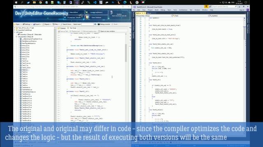Viewport: 263px width, 147px height.
Task: Open Visual Studio File menu
Action: click(134, 10)
